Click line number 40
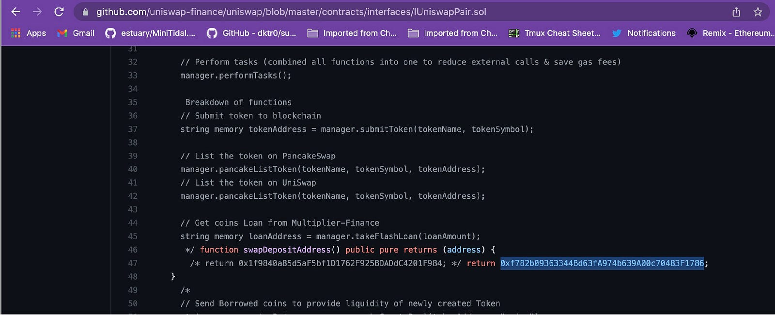This screenshot has width=775, height=315. 133,169
